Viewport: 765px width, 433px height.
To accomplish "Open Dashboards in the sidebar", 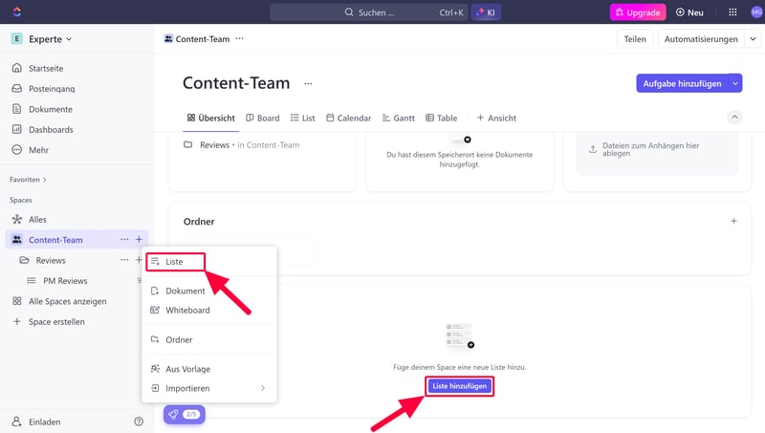I will tap(51, 129).
